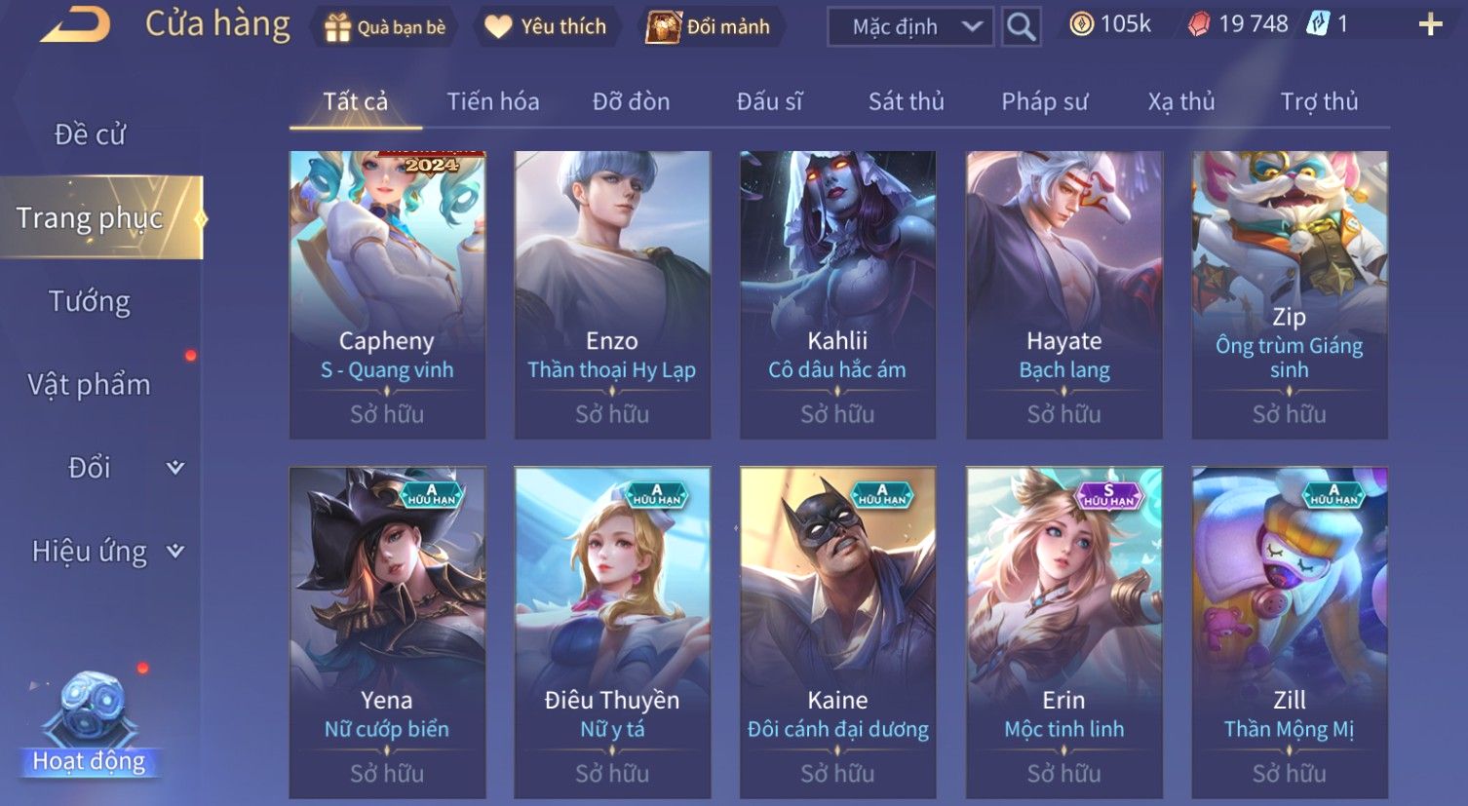Tap the plus icon to add currency
Viewport: 1468px width, 806px height.
[1430, 25]
